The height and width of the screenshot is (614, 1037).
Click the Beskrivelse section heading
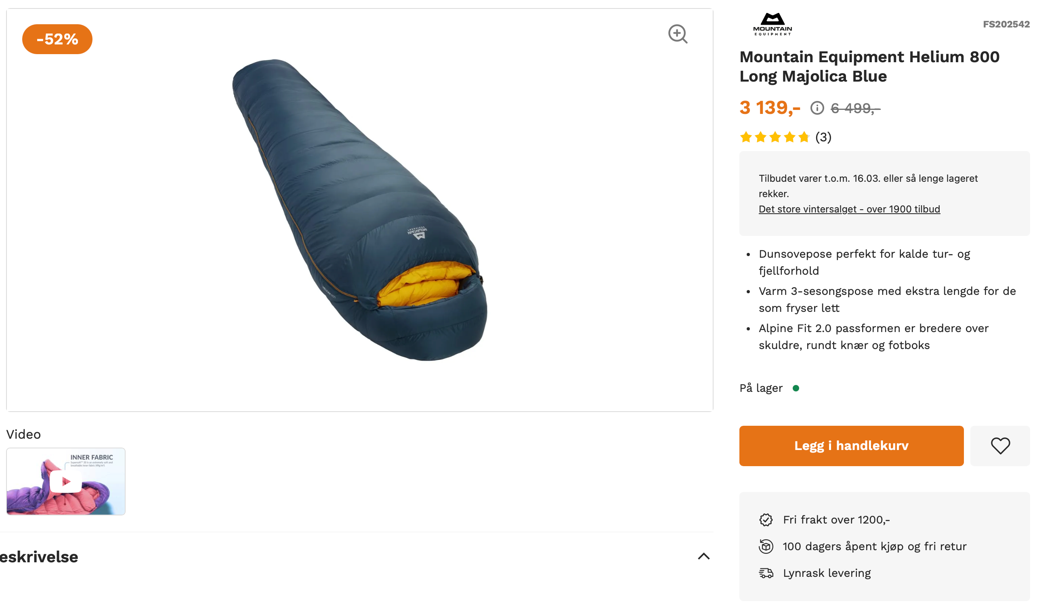(x=39, y=557)
